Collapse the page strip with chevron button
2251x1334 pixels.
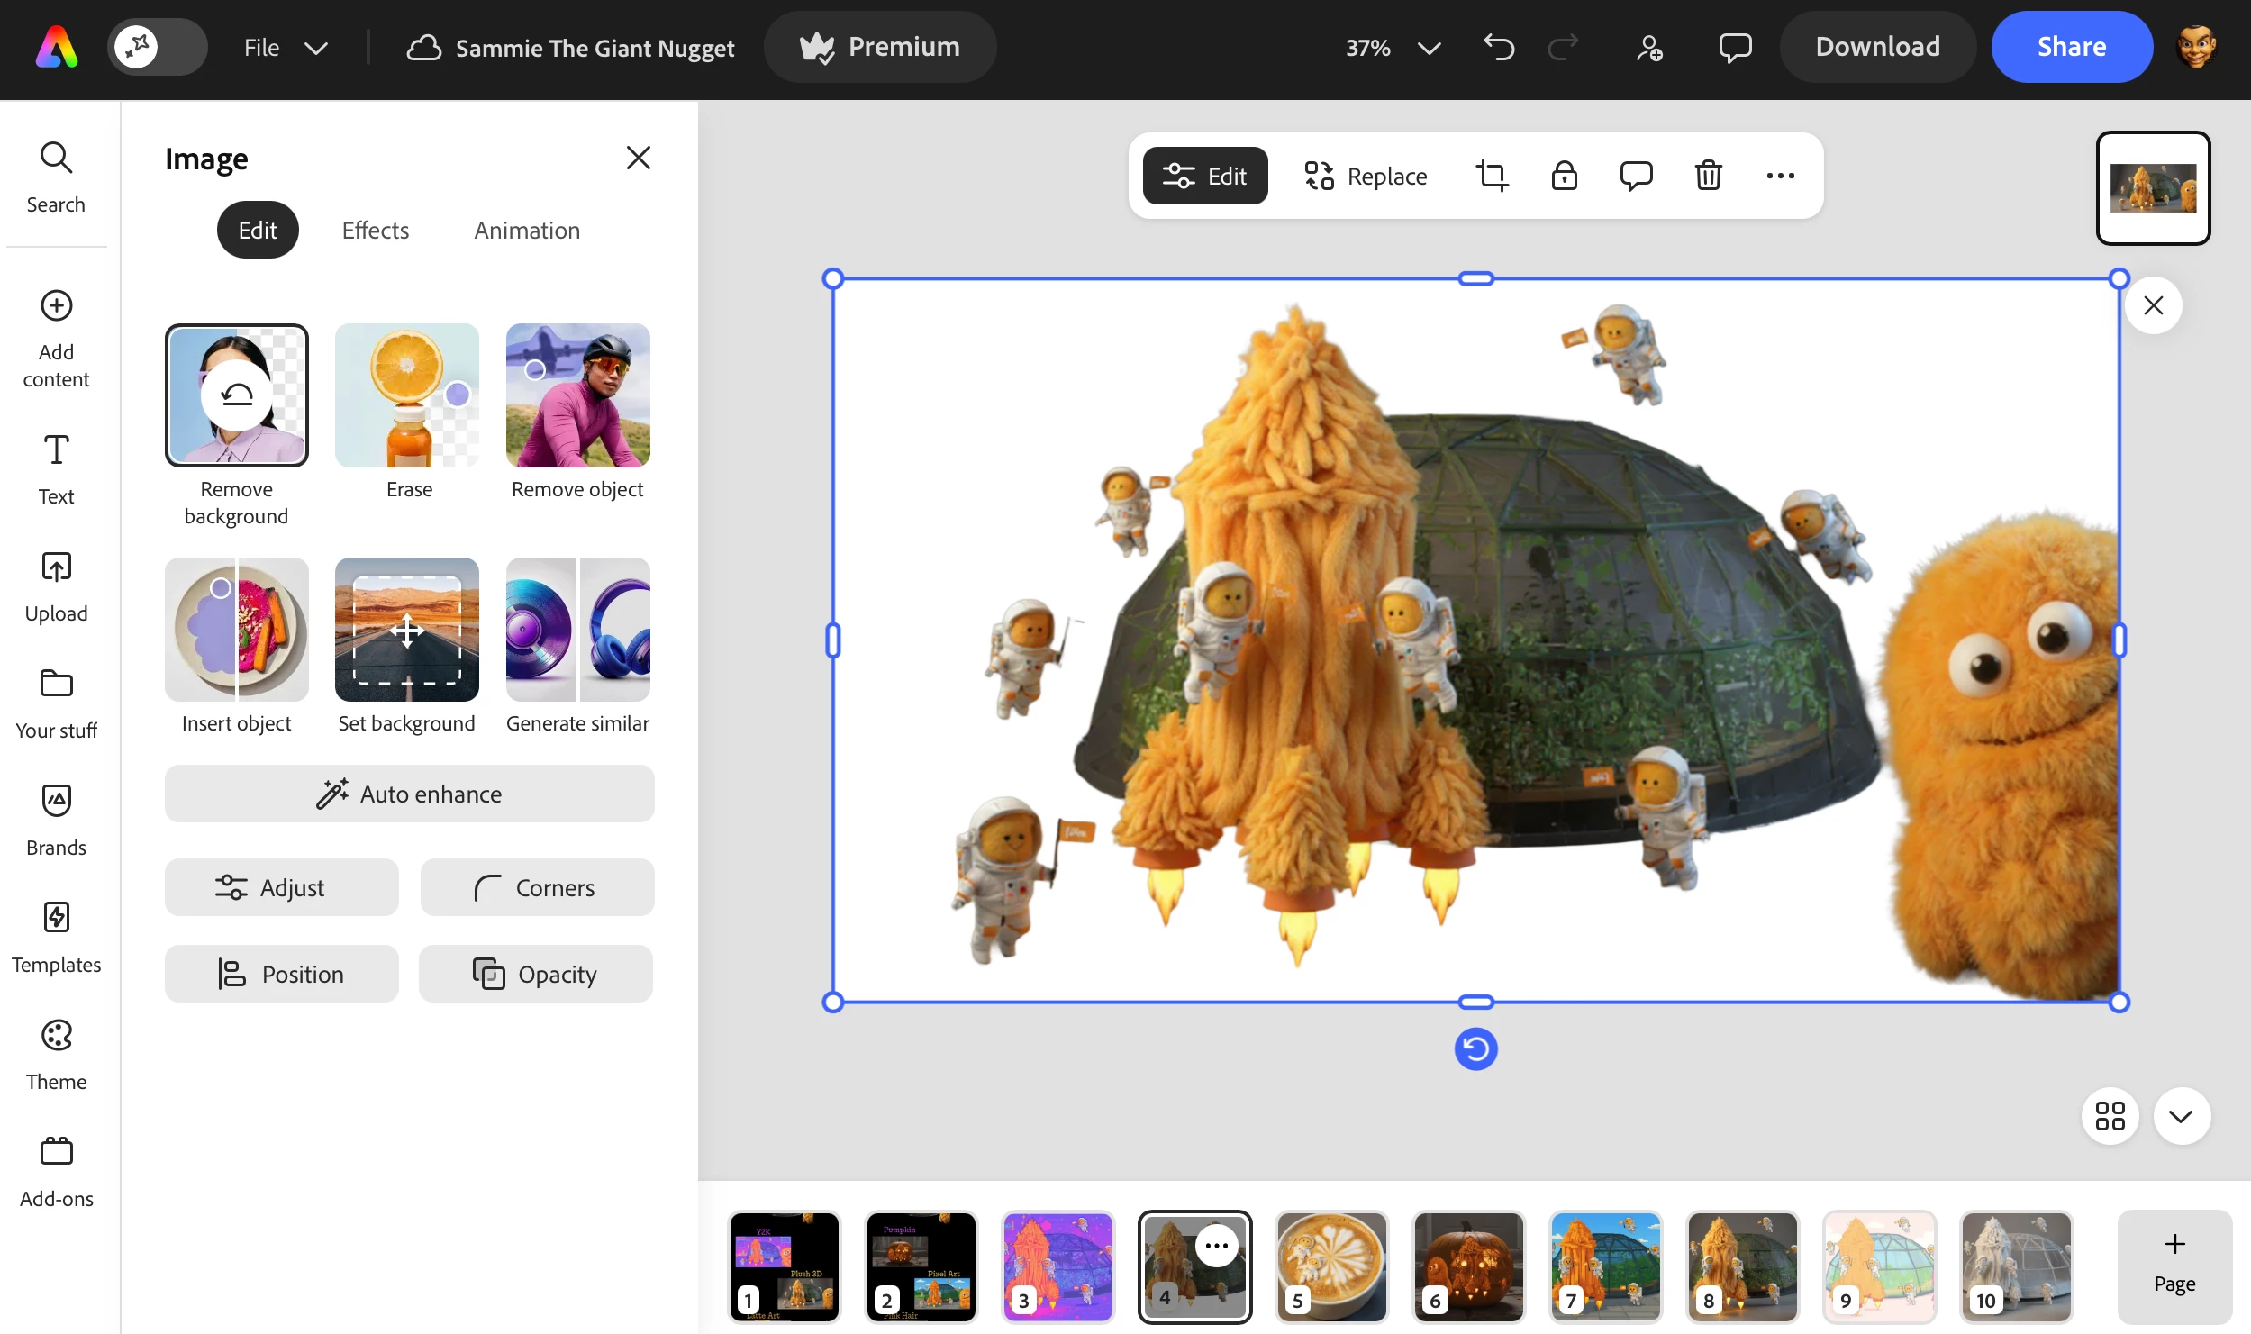point(2181,1116)
